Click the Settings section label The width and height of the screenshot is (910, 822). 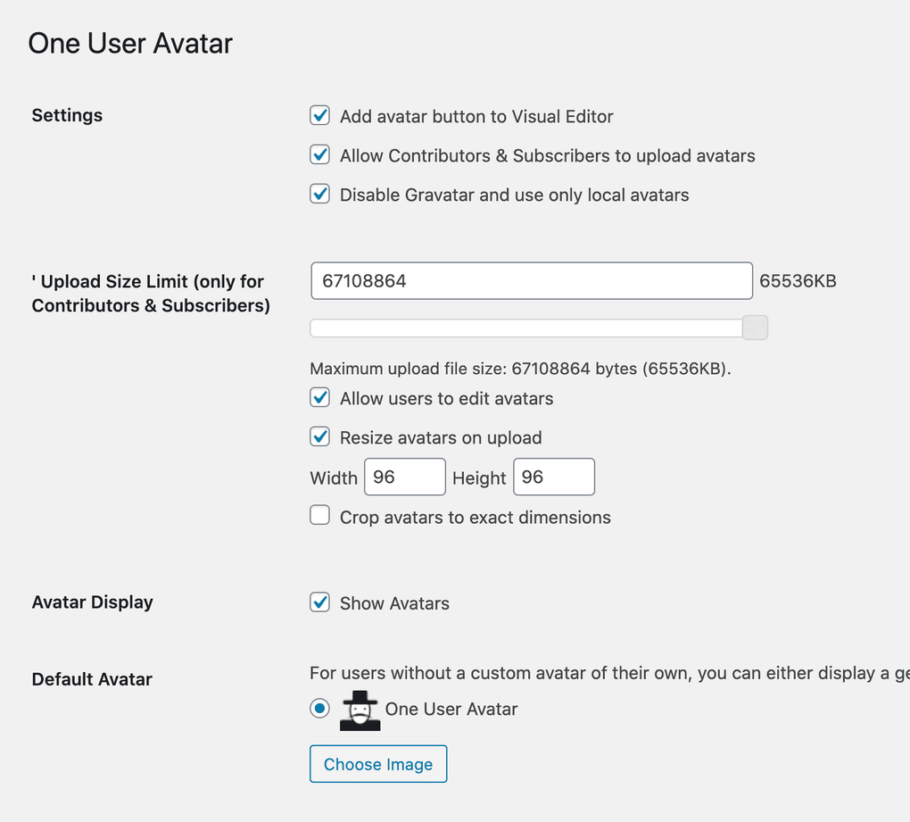click(x=67, y=115)
